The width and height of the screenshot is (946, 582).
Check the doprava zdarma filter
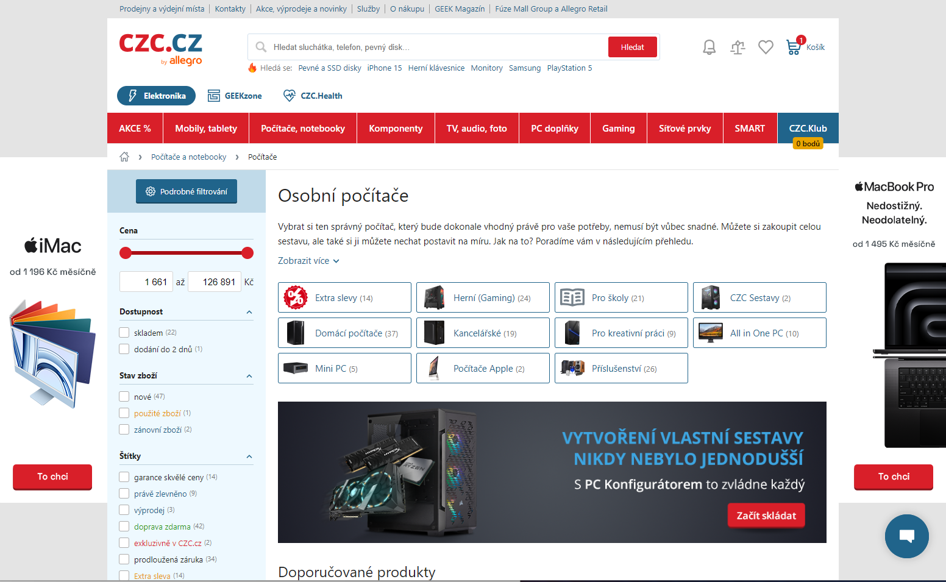124,527
